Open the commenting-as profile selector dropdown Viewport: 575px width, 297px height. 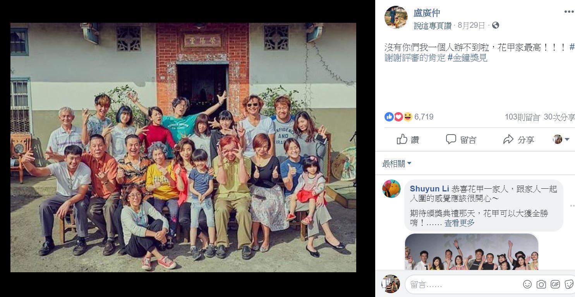tap(561, 140)
